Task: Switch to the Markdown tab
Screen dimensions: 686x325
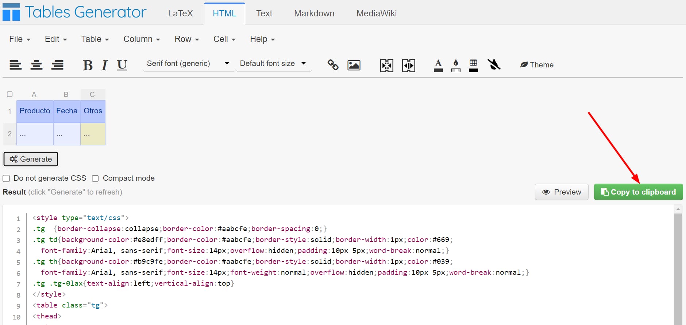Action: pos(314,13)
